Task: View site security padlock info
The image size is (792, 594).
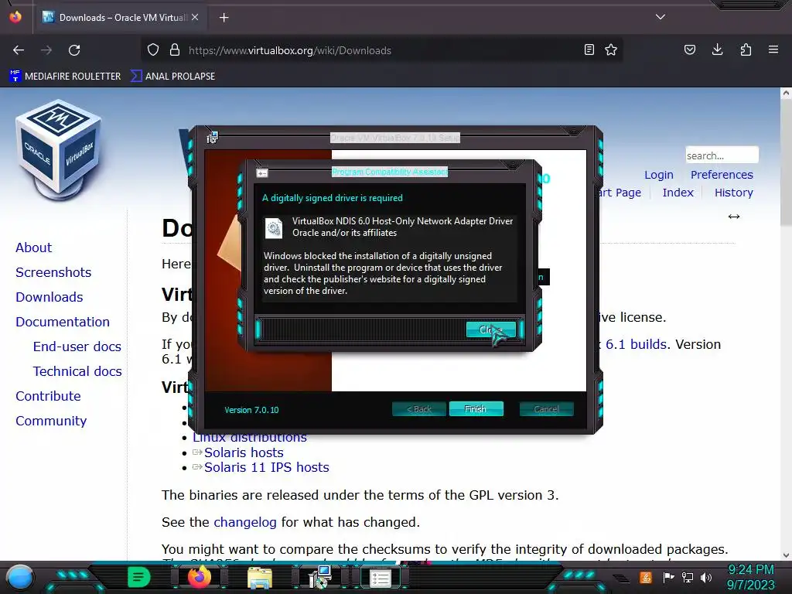Action: (x=175, y=50)
